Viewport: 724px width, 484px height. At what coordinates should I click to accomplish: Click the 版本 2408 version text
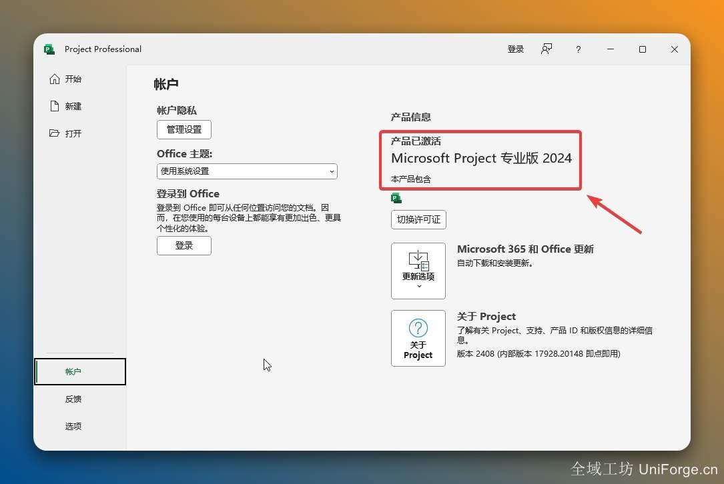[538, 354]
